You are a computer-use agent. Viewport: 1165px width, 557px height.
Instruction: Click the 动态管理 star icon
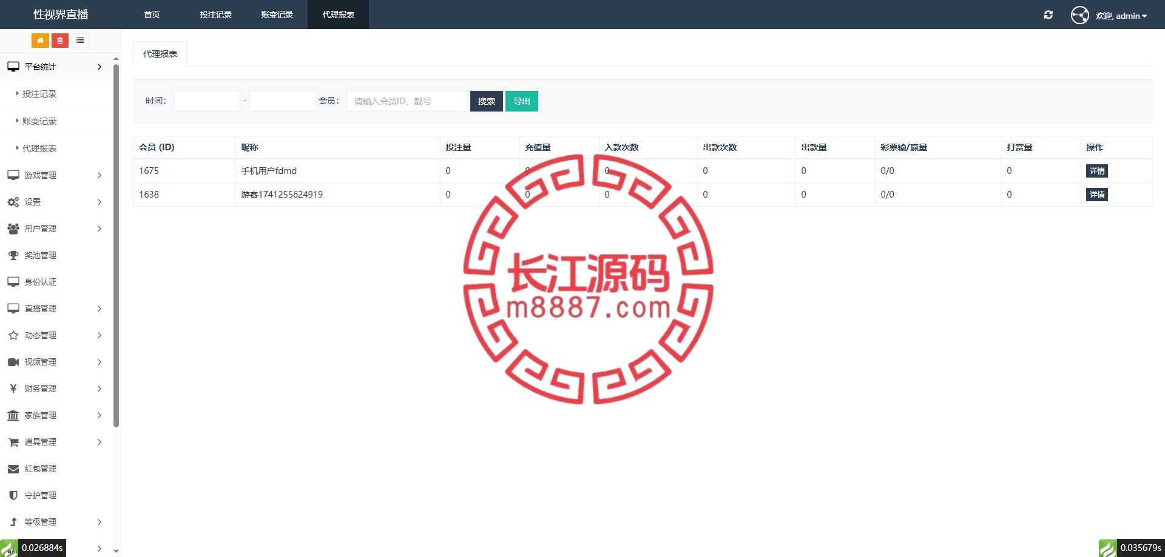[x=13, y=335]
